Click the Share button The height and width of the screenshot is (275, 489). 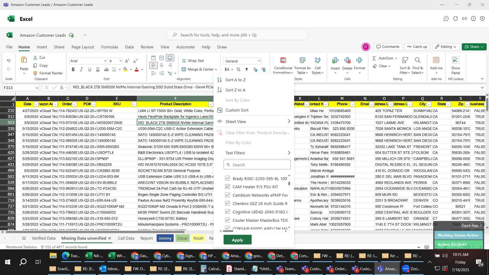tap(474, 47)
